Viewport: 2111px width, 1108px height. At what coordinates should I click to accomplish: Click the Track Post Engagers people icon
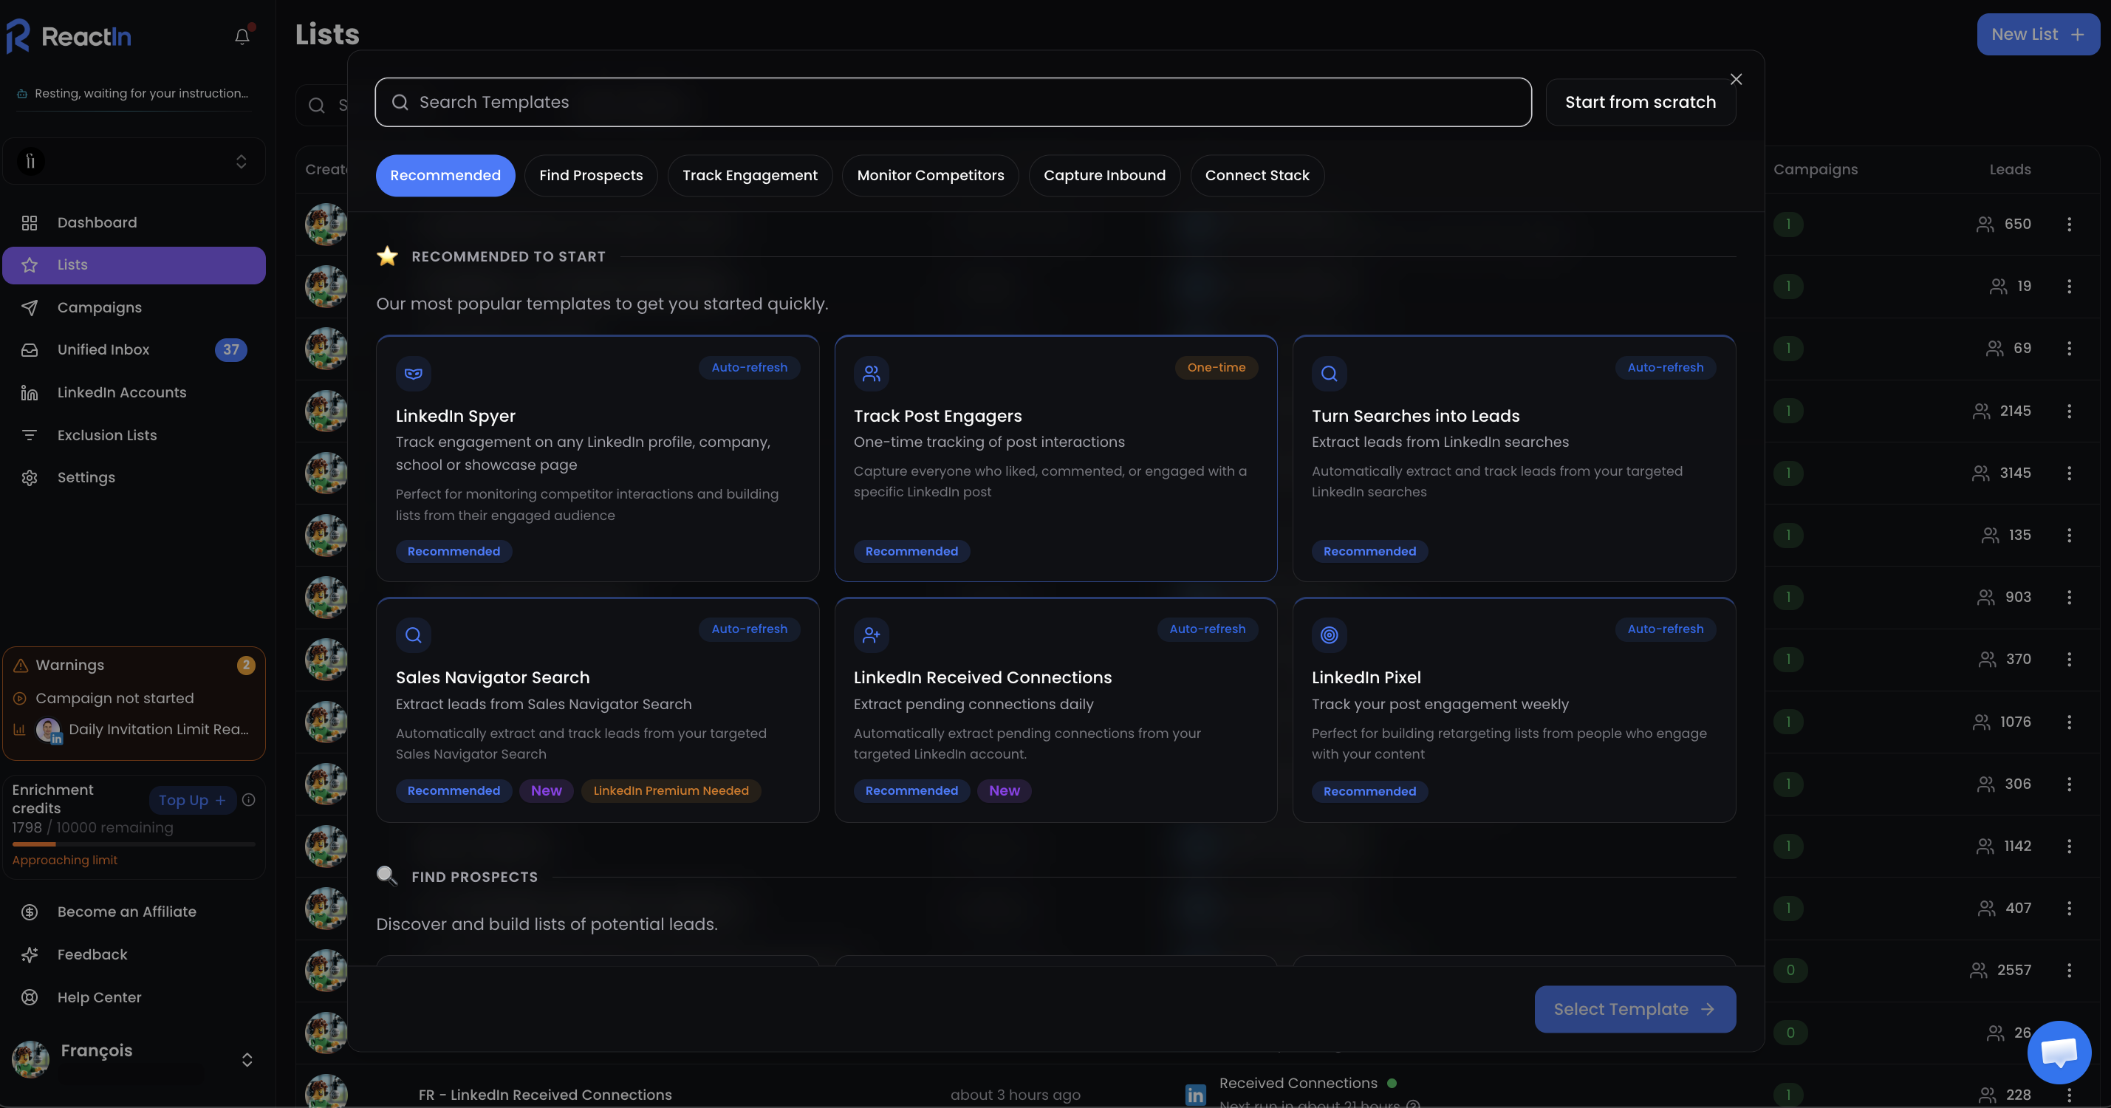871,374
